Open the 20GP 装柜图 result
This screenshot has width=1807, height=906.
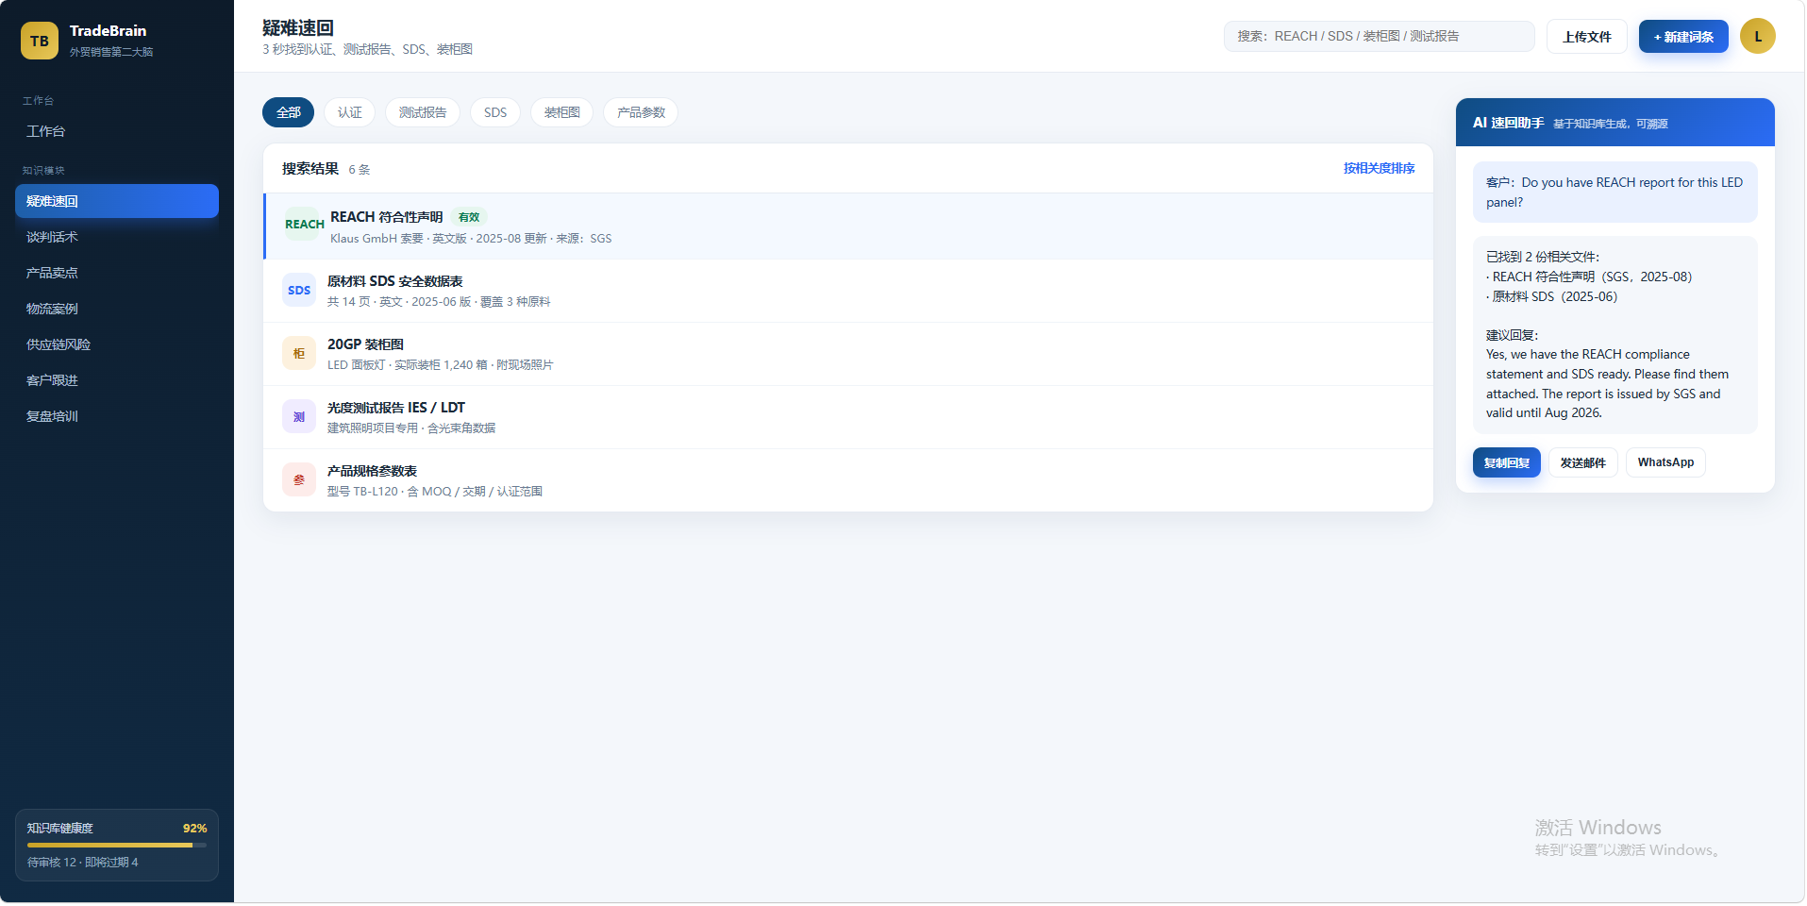pyautogui.click(x=848, y=354)
